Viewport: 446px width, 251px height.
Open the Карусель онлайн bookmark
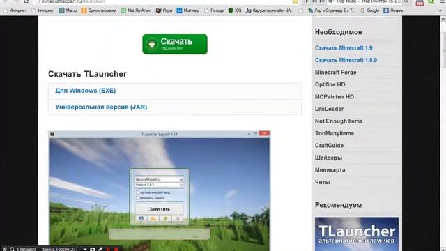click(x=269, y=10)
